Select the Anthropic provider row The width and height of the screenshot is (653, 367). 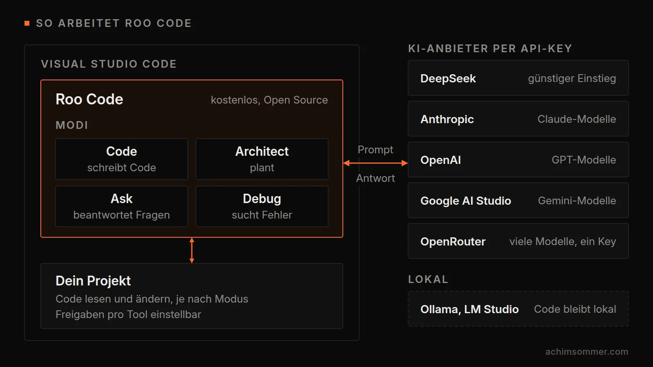click(x=518, y=119)
